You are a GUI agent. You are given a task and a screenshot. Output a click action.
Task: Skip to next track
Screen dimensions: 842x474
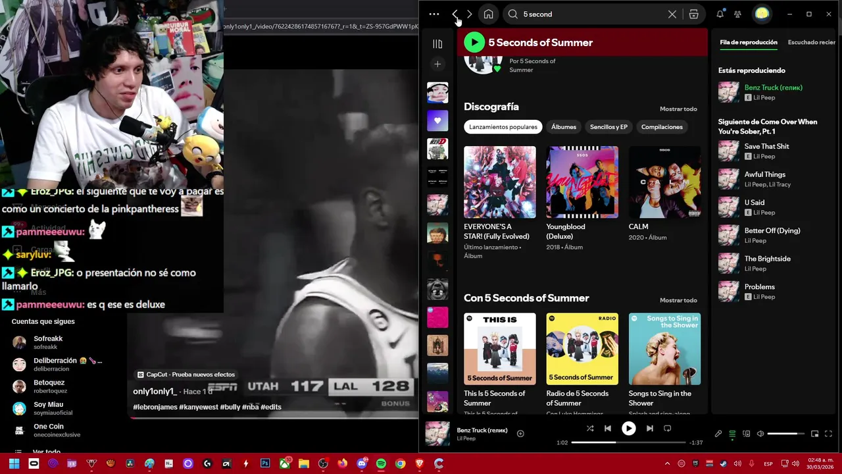click(649, 429)
